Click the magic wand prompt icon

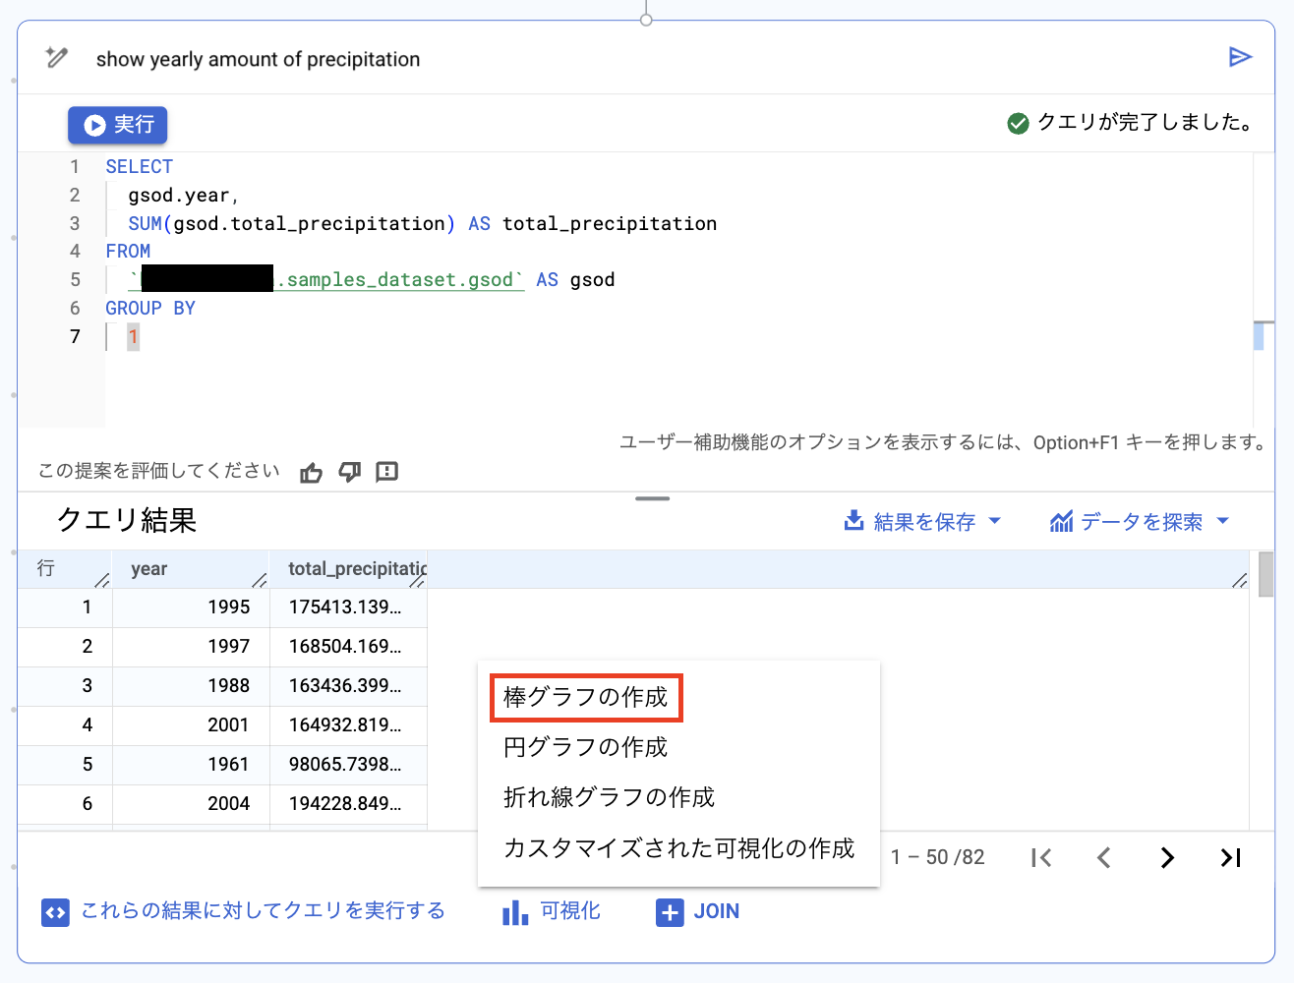point(57,58)
